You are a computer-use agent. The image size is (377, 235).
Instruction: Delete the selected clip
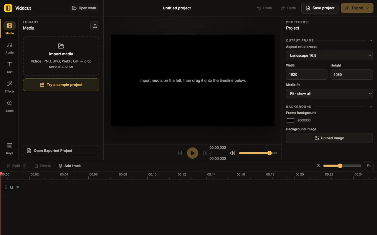point(43,166)
